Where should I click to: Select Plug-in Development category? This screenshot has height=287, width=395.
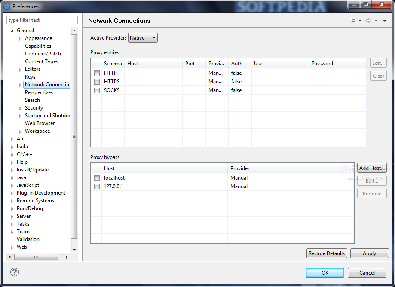pyautogui.click(x=41, y=193)
